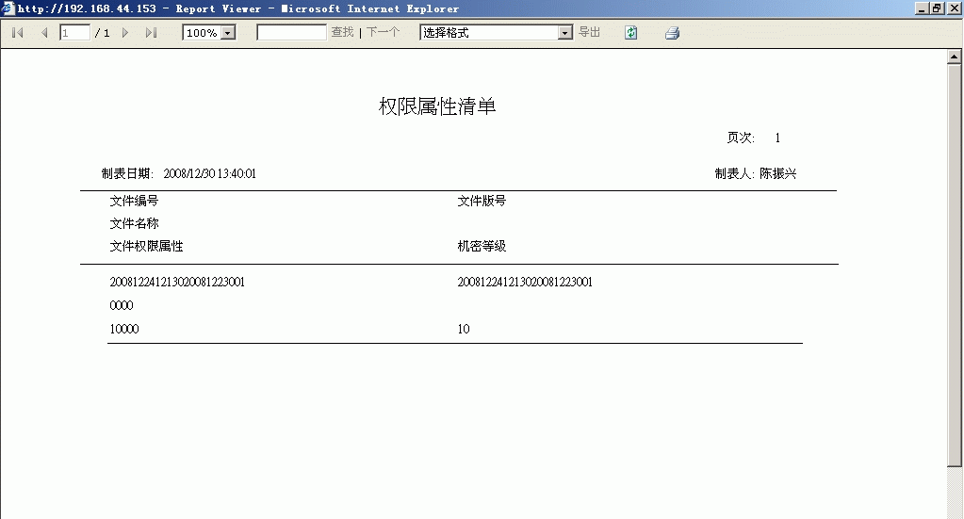The height and width of the screenshot is (519, 964).
Task: Click the file number 200812241213020081223001
Action: tap(177, 283)
